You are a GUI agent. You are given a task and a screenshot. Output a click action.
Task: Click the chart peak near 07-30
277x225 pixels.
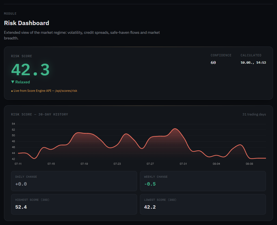[x=175, y=129]
